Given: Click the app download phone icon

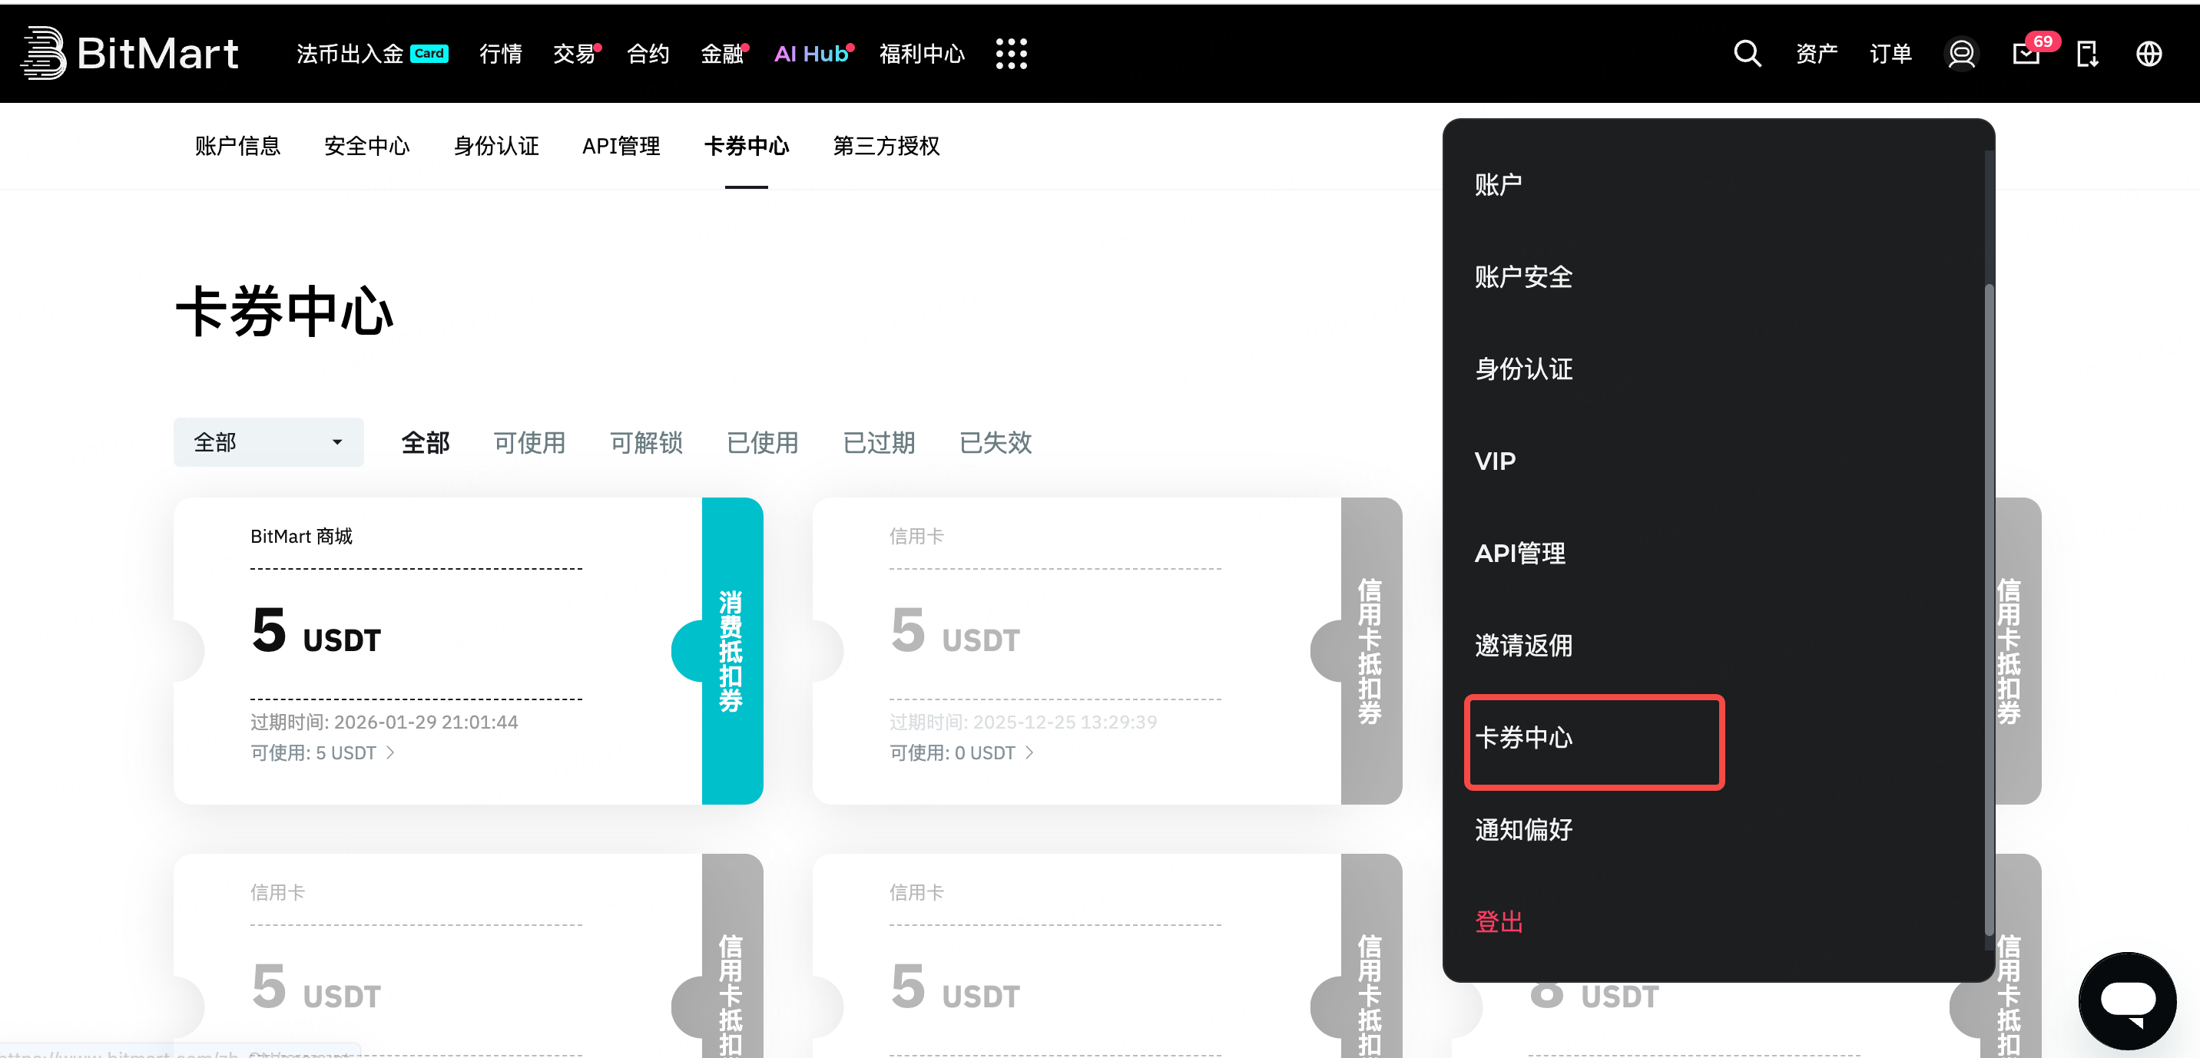Looking at the screenshot, I should (x=2087, y=54).
